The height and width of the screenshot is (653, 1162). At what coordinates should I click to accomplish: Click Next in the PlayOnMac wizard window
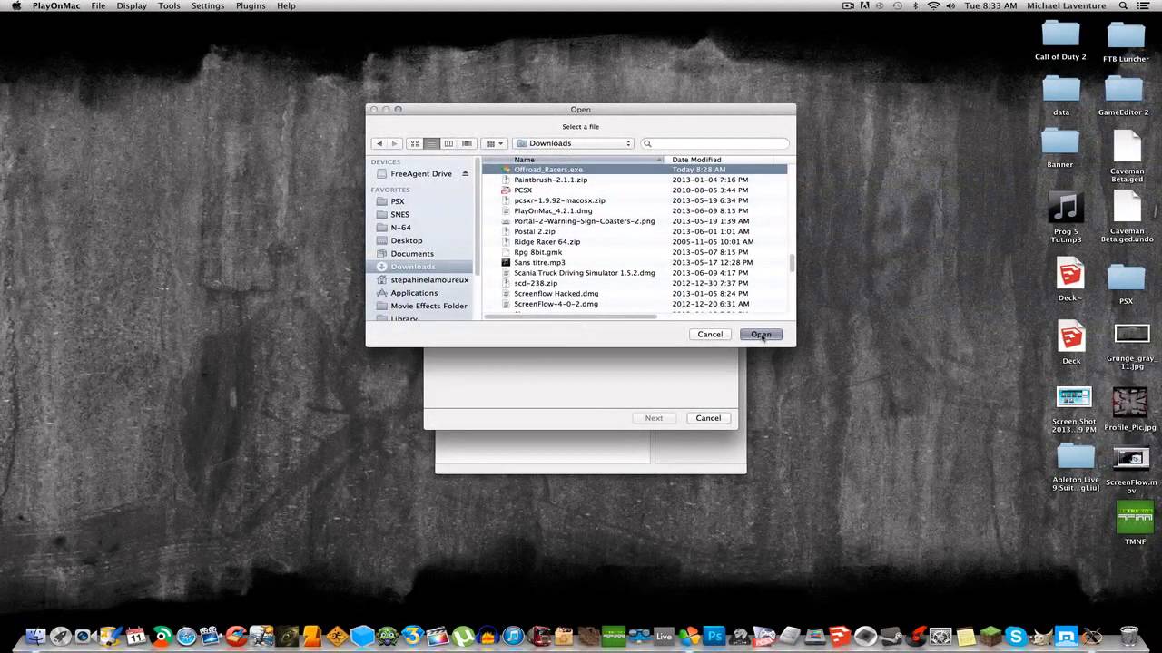[x=654, y=418]
